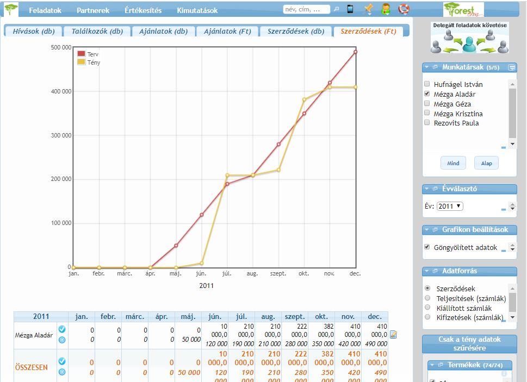This screenshot has width=527, height=382.
Task: Click the lifebuoy help icon
Action: click(403, 9)
